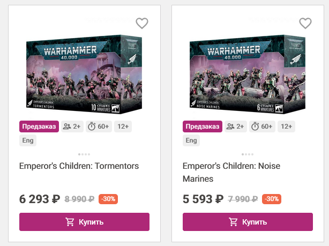Select the Eng language tag on Noise Marines
Image resolution: width=329 pixels, height=246 pixels.
click(191, 140)
